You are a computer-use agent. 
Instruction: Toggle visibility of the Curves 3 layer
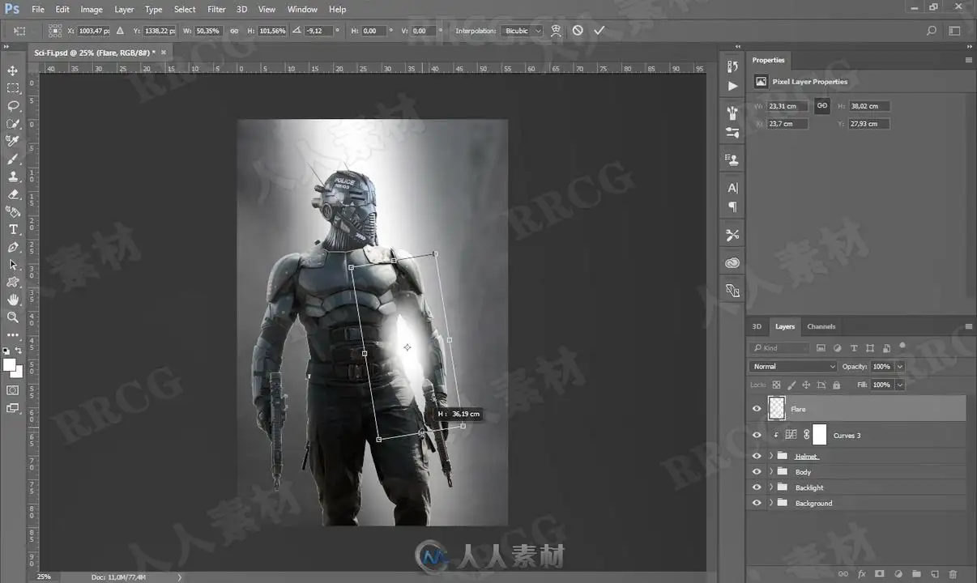coord(757,435)
